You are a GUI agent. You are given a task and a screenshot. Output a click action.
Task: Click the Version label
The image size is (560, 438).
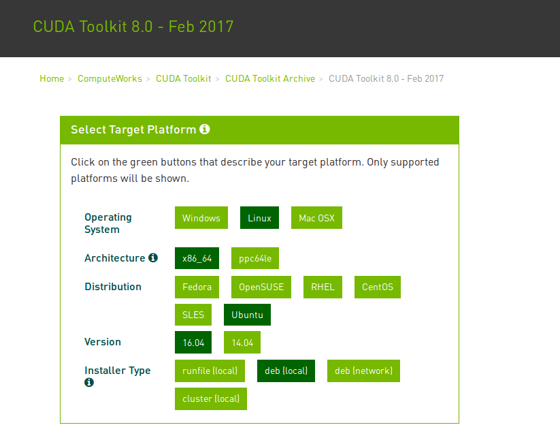103,342
